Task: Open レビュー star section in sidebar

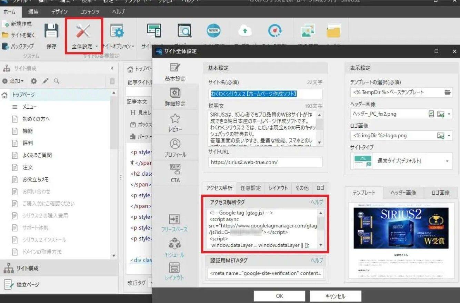Action: (x=175, y=123)
